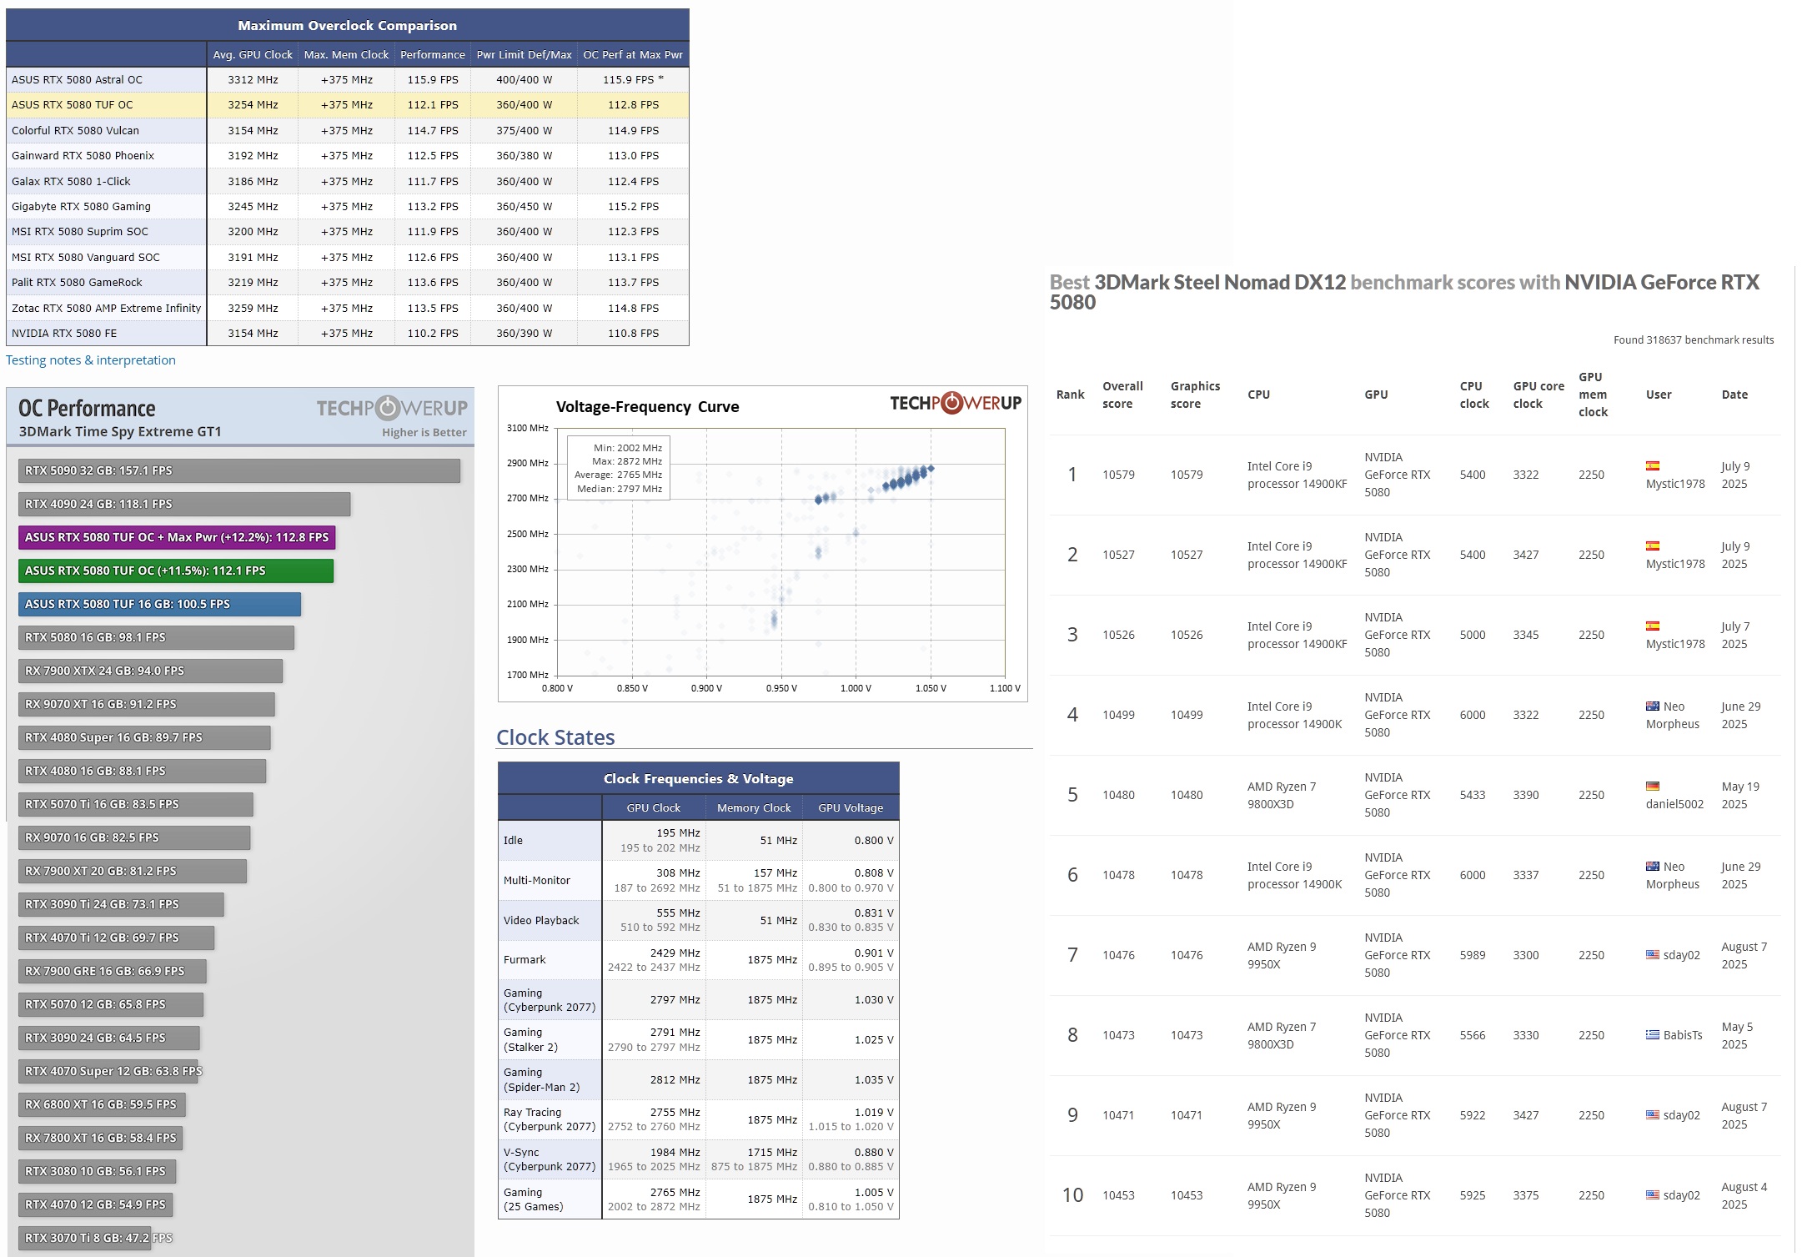Click the Pwr Limit Def/Max column header
Image resolution: width=1807 pixels, height=1257 pixels.
pyautogui.click(x=524, y=54)
